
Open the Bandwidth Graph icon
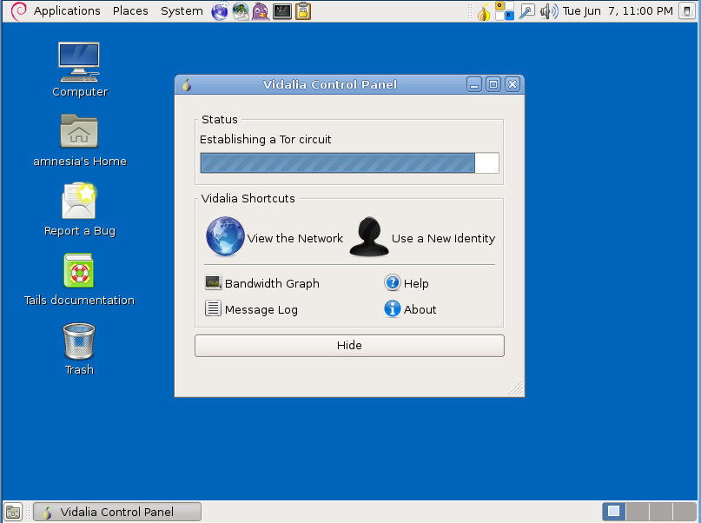click(x=213, y=282)
